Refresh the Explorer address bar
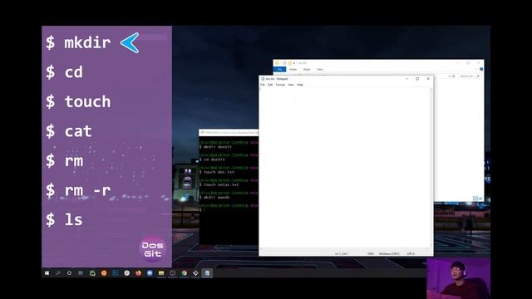This screenshot has height=299, width=532. point(454,76)
